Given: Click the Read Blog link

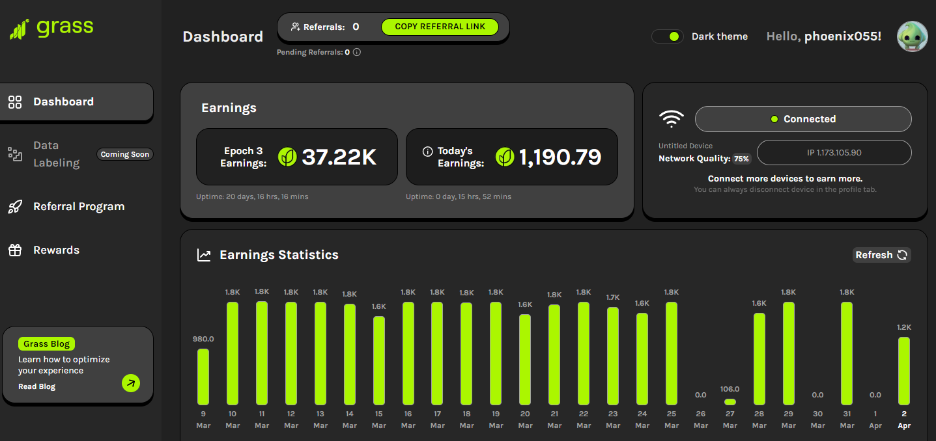Looking at the screenshot, I should pos(36,386).
